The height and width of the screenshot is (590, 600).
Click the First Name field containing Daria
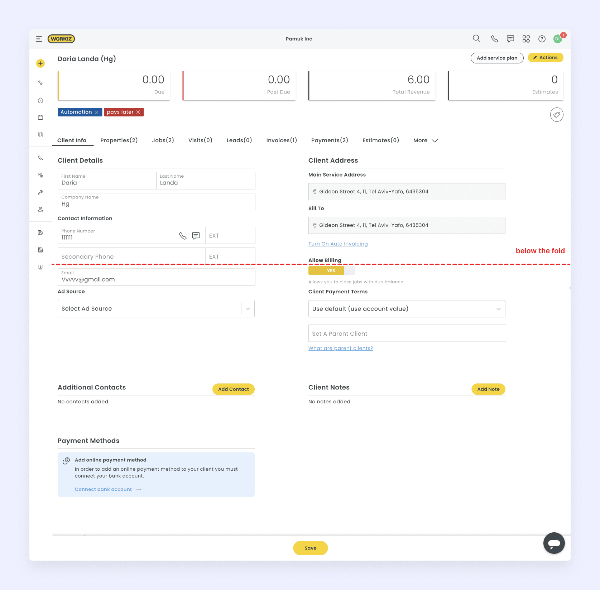pos(107,181)
